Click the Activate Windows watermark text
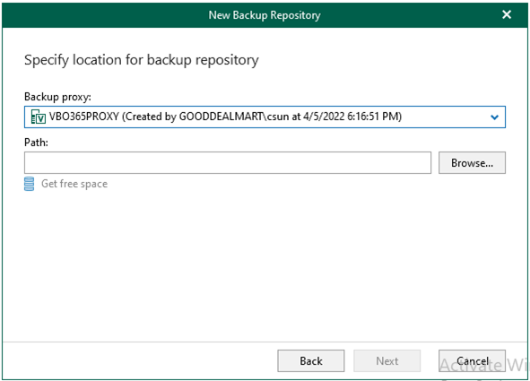This screenshot has width=530, height=381. [483, 366]
